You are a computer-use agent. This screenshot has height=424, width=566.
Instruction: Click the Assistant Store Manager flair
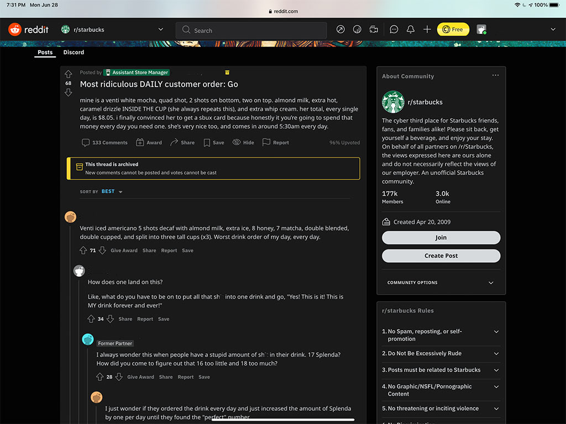137,72
